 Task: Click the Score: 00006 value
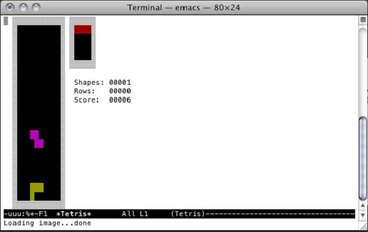click(120, 100)
